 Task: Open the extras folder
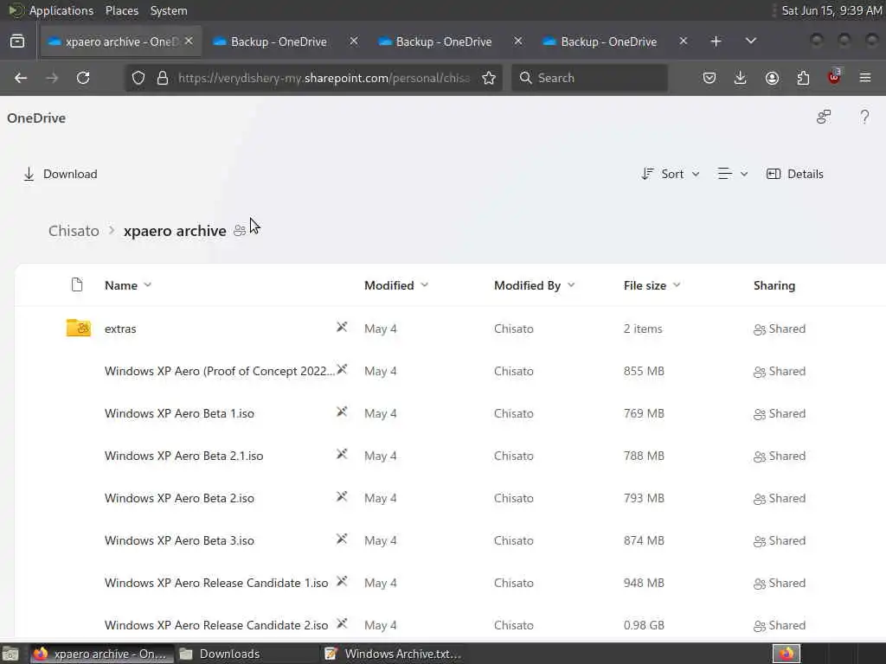120,329
